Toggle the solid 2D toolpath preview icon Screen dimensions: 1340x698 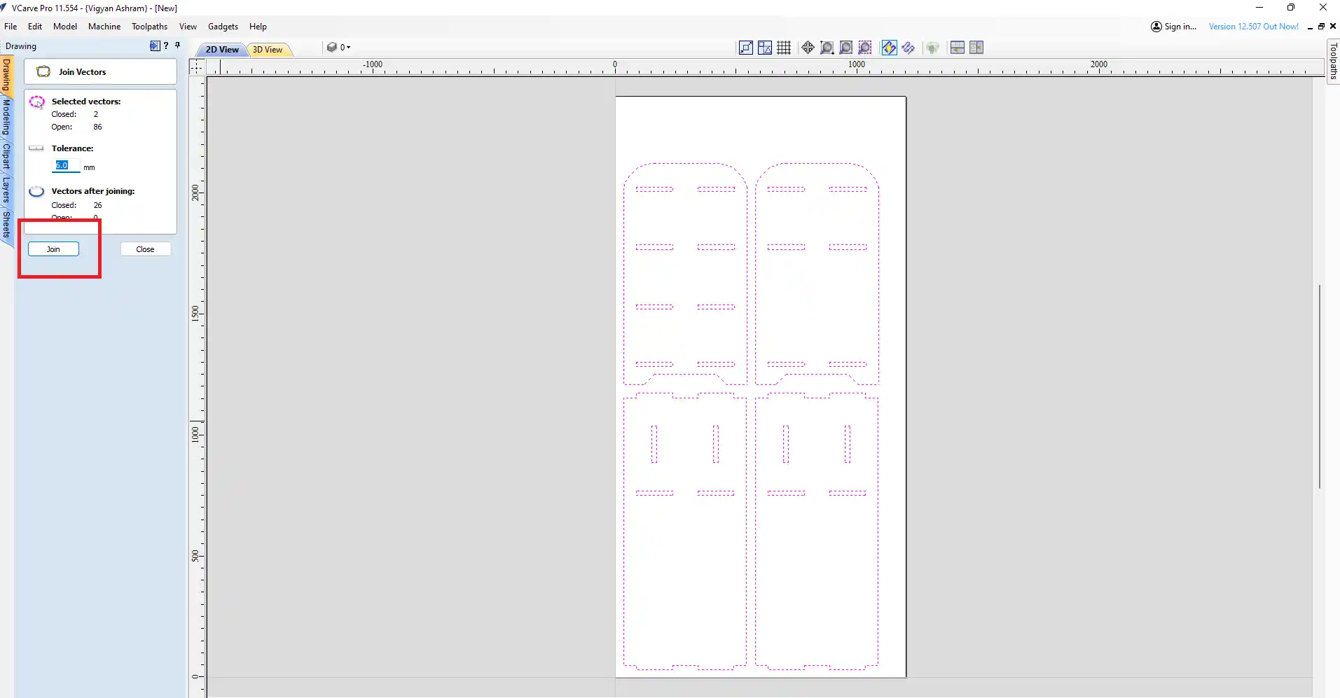point(909,48)
